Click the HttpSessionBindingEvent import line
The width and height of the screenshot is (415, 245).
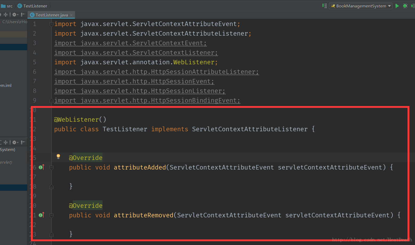[x=147, y=100]
